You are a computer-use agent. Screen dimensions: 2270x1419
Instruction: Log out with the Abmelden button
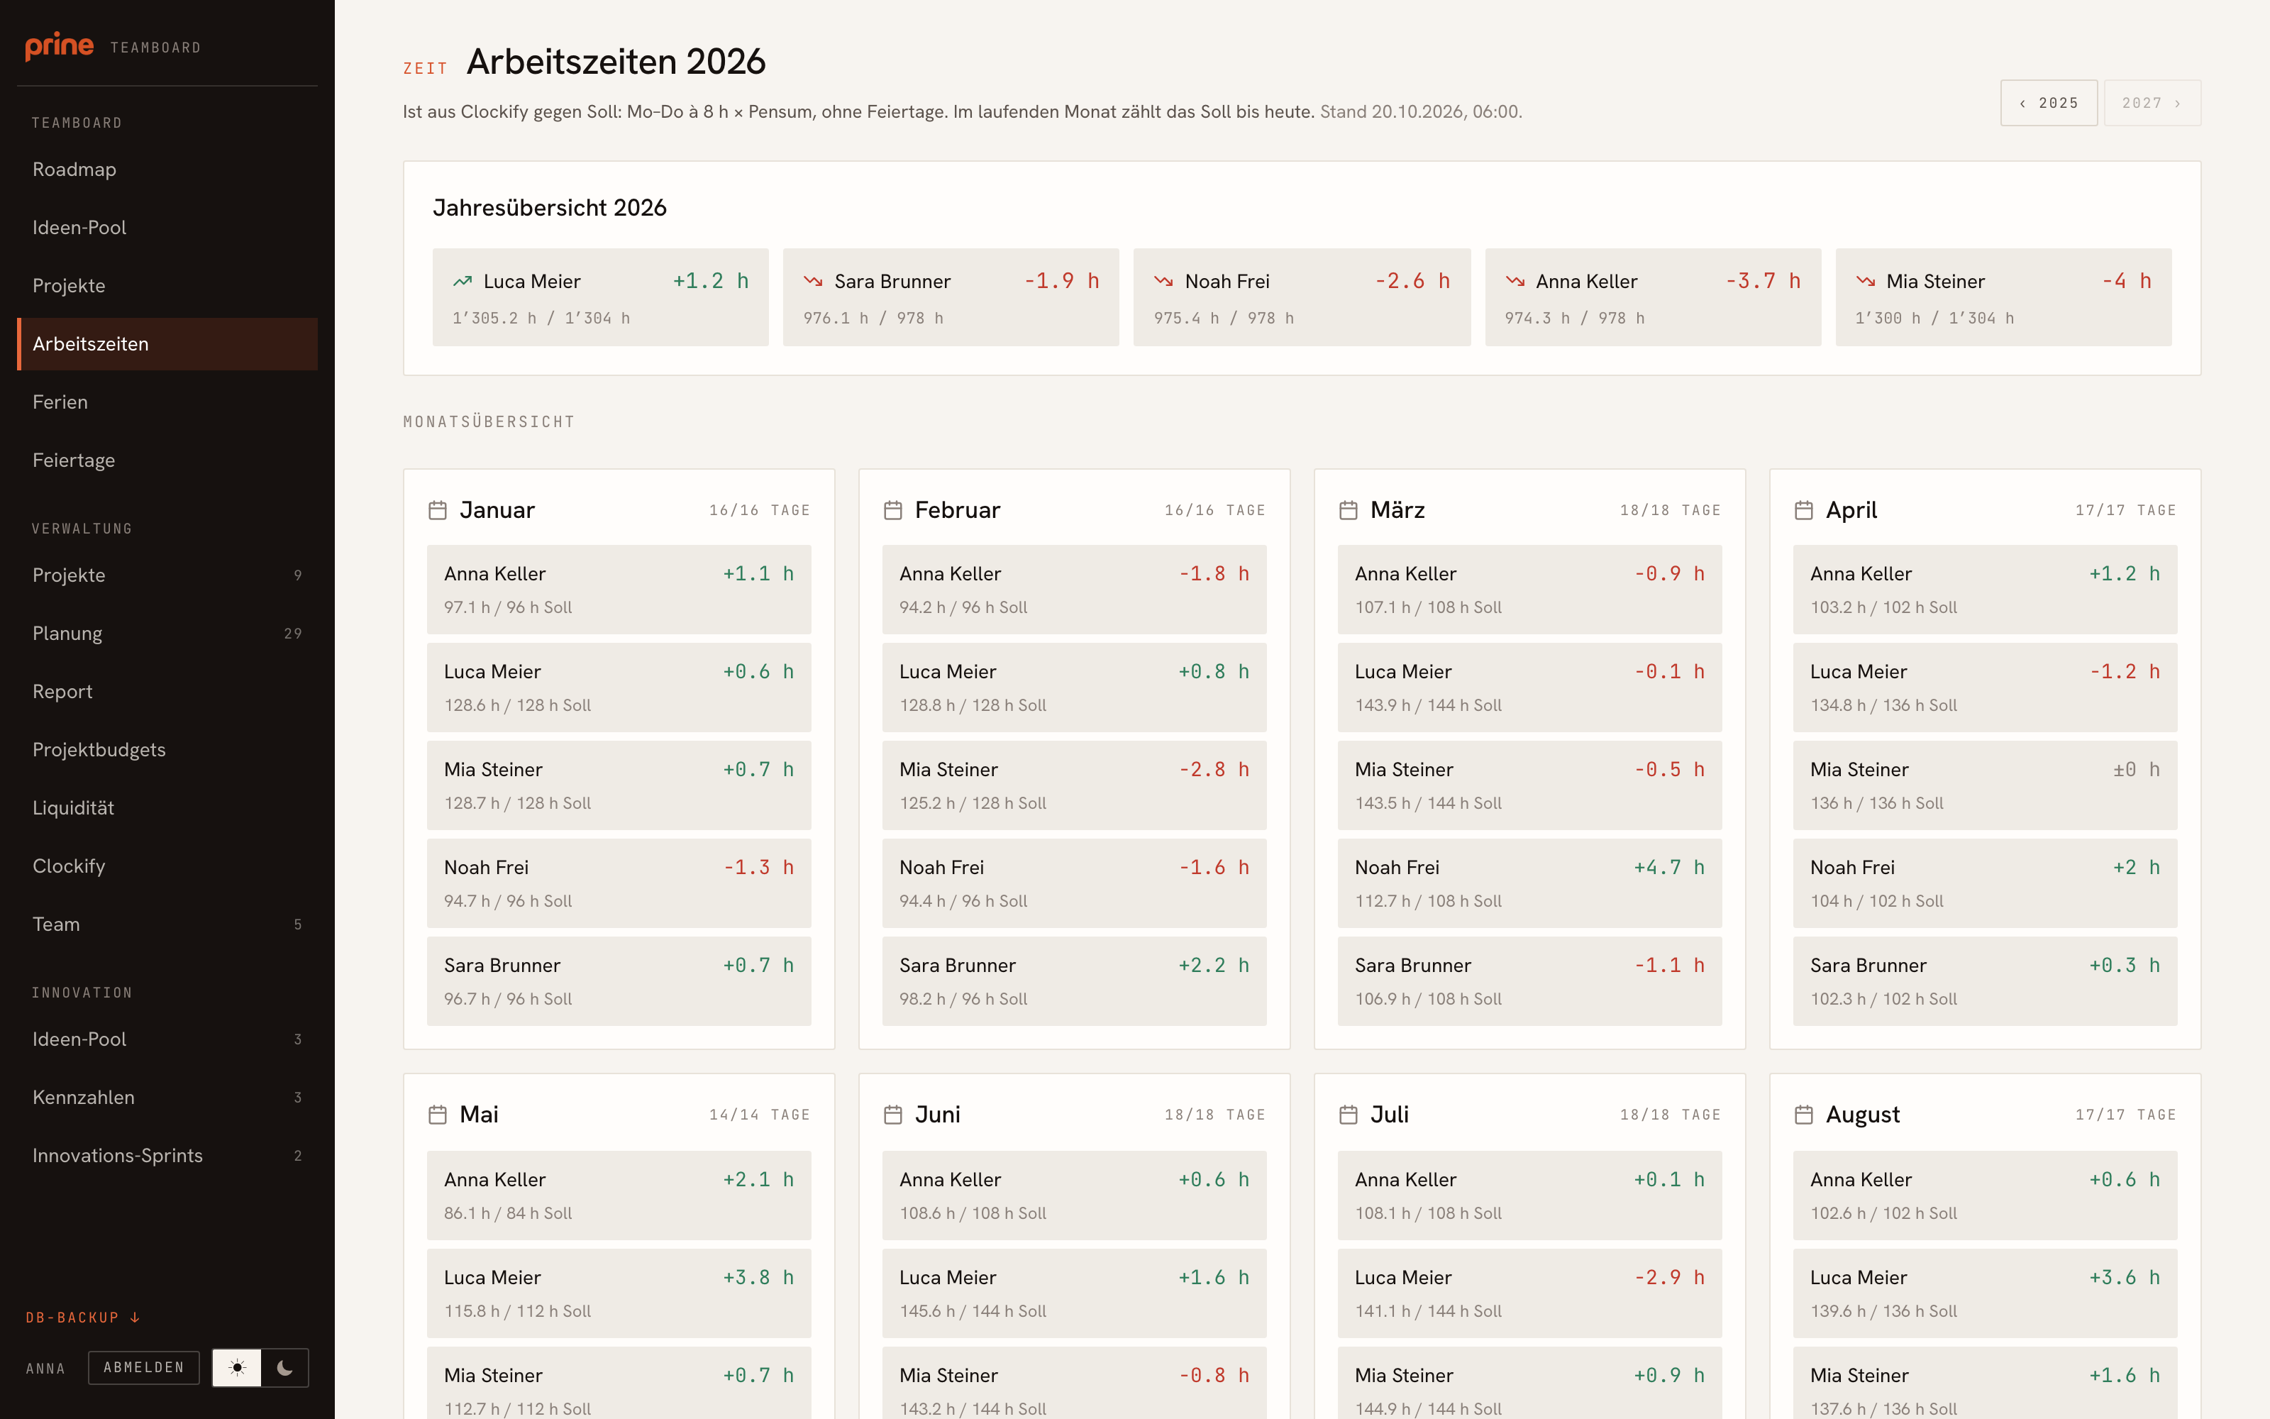(x=143, y=1367)
